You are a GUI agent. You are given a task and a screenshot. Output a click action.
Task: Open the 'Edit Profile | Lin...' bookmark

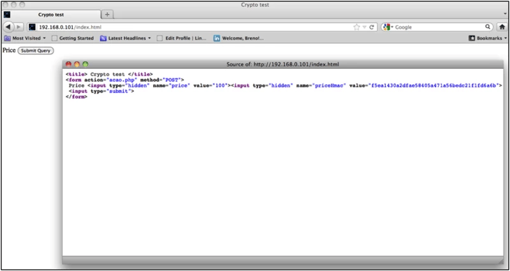tap(184, 38)
